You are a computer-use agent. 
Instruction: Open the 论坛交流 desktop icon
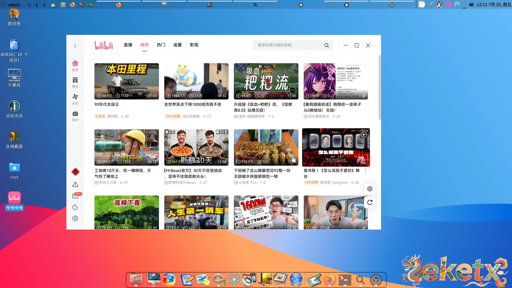pyautogui.click(x=14, y=109)
